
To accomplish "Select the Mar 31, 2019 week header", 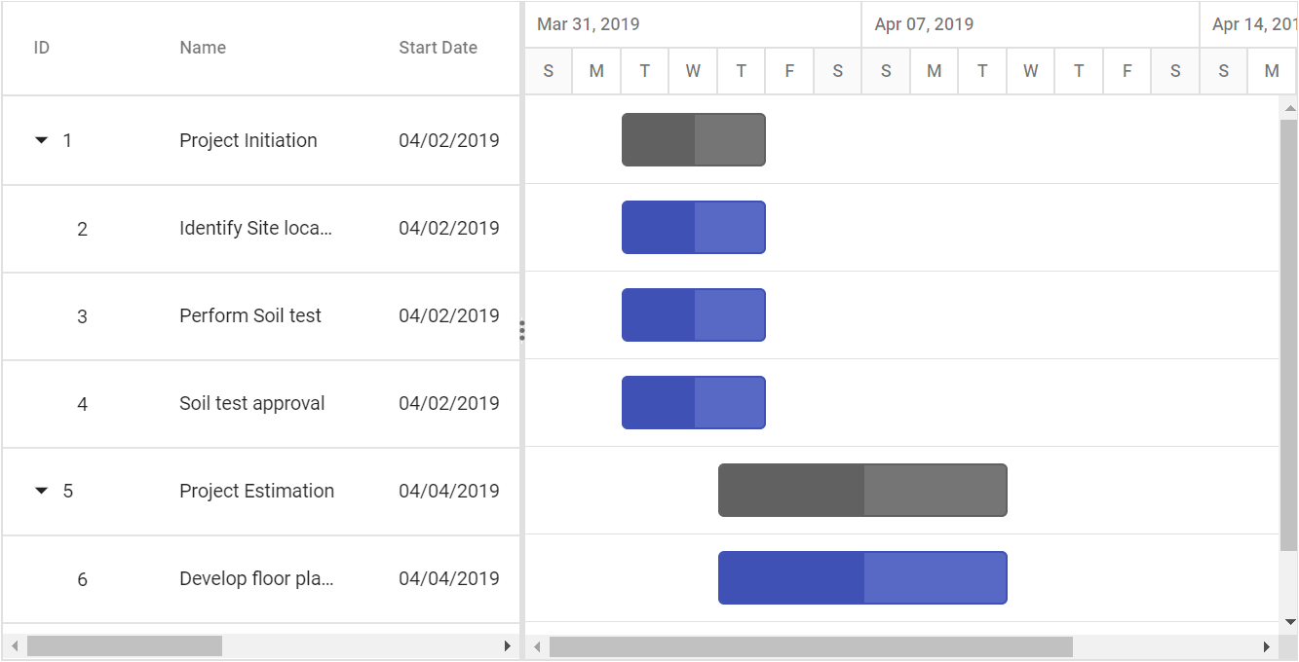I will pyautogui.click(x=693, y=24).
